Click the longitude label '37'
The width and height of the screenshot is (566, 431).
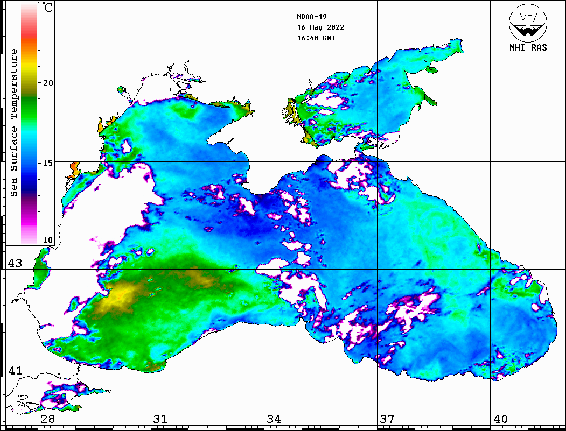tap(387, 419)
